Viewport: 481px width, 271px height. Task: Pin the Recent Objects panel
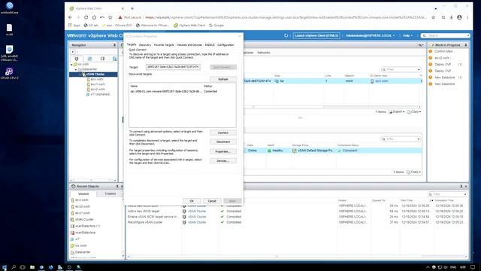pyautogui.click(x=117, y=187)
